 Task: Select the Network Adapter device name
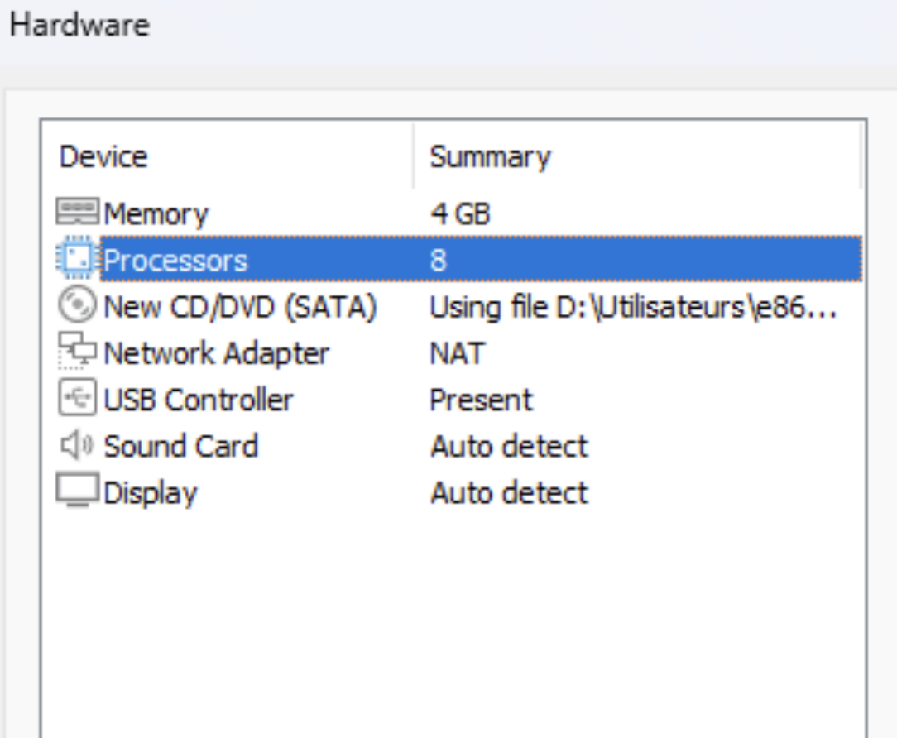coord(216,353)
